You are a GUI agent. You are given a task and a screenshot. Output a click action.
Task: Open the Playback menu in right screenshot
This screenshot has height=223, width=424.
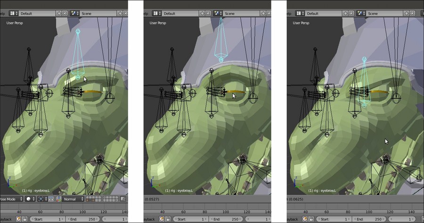292,219
